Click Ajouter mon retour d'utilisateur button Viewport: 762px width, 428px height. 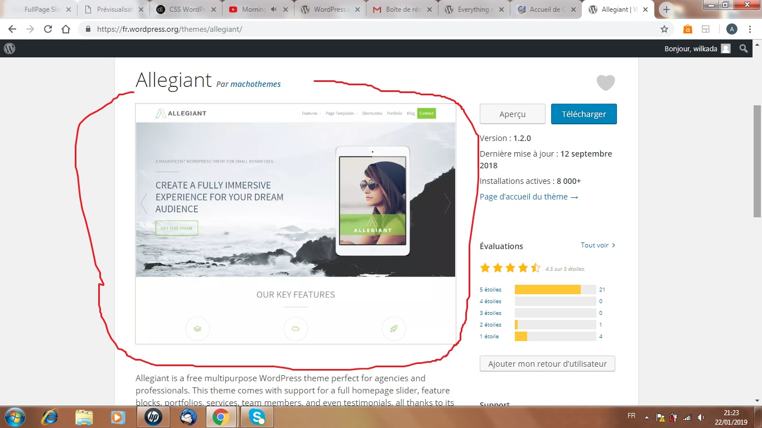(547, 363)
